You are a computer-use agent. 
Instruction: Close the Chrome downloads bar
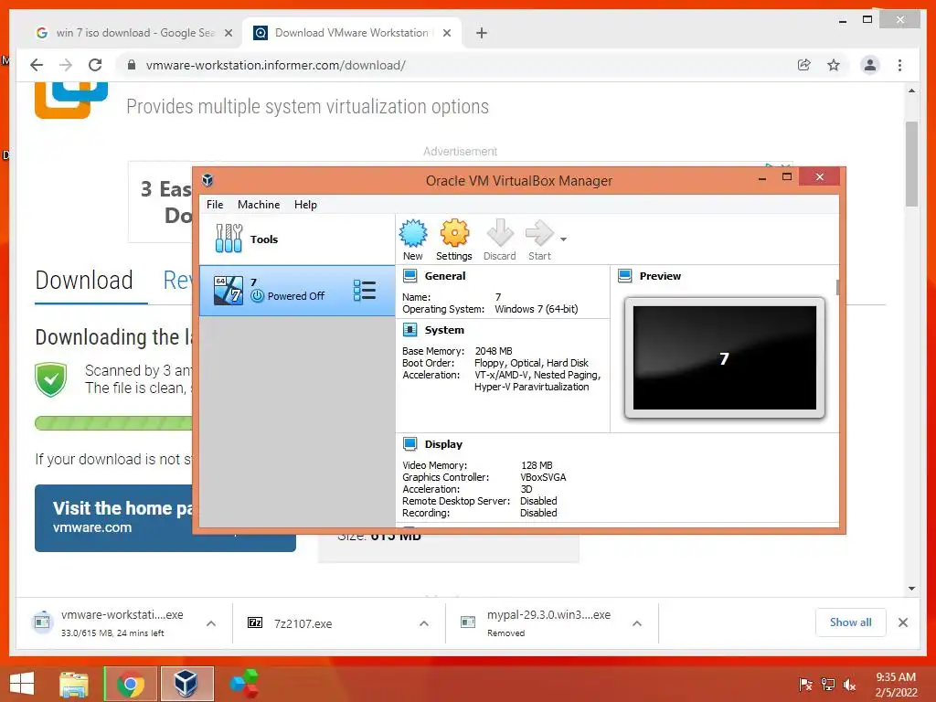tap(903, 622)
